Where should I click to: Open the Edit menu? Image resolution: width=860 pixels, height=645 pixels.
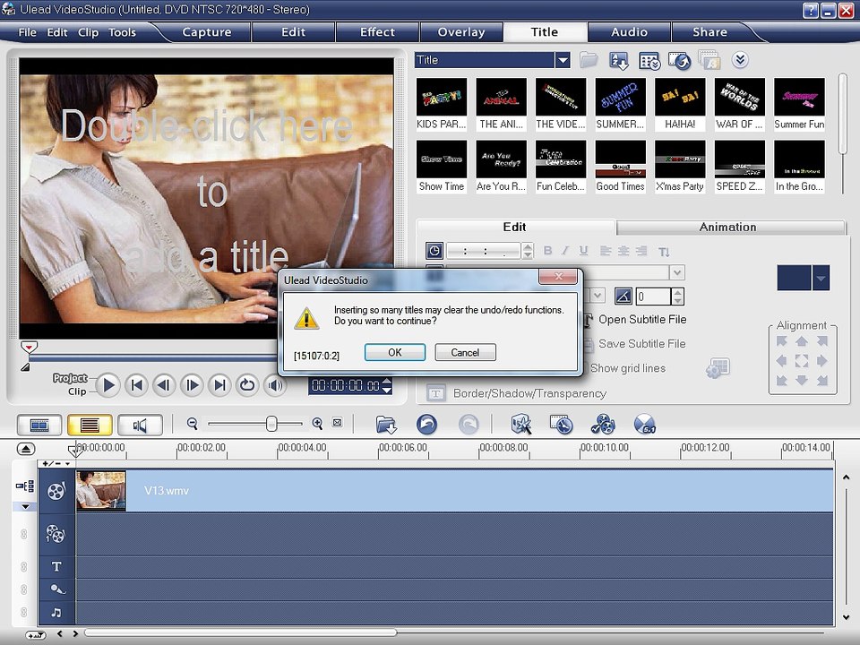[57, 32]
